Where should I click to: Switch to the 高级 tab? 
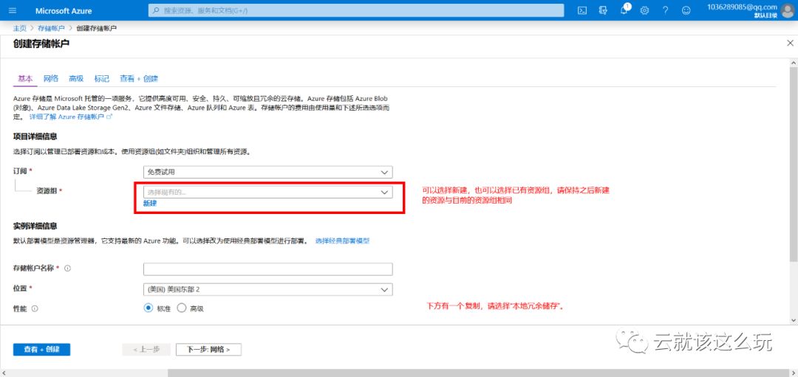click(76, 79)
